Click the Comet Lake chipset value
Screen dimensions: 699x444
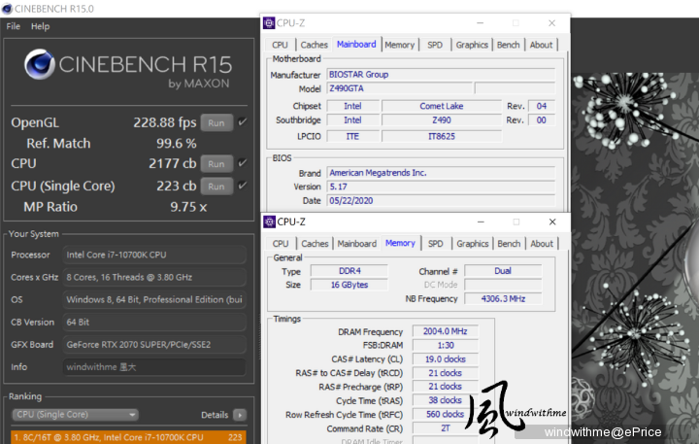pos(442,106)
